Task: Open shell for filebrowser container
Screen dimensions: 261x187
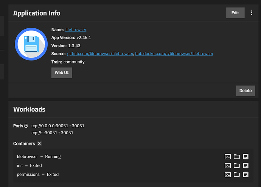Action: 228,156
